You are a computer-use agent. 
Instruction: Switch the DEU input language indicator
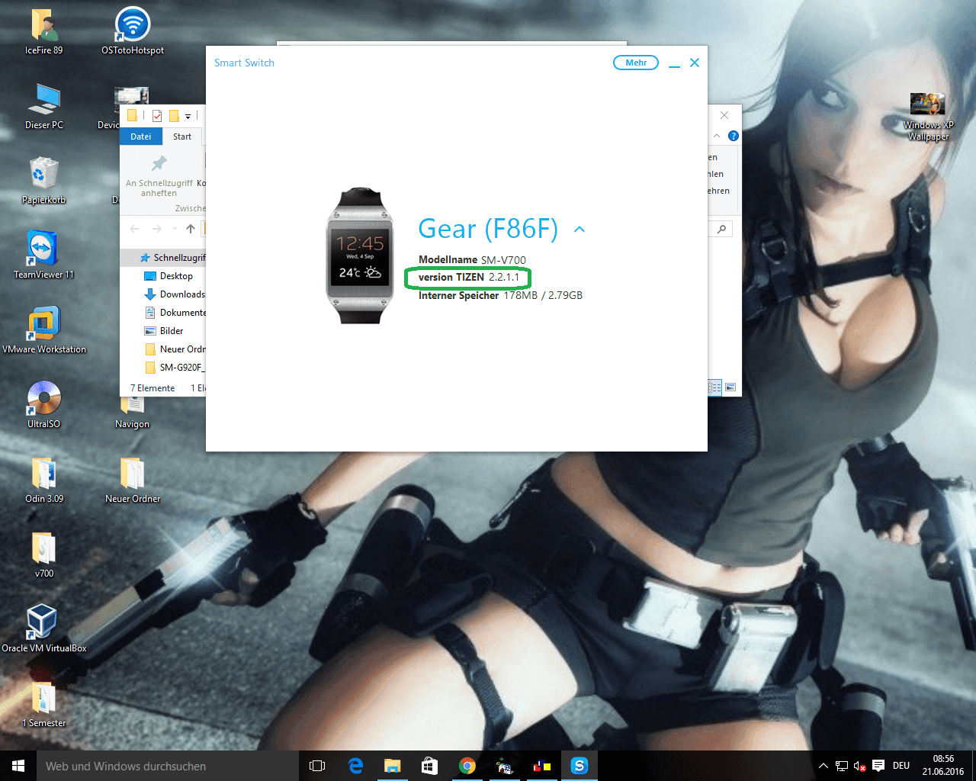pyautogui.click(x=901, y=766)
